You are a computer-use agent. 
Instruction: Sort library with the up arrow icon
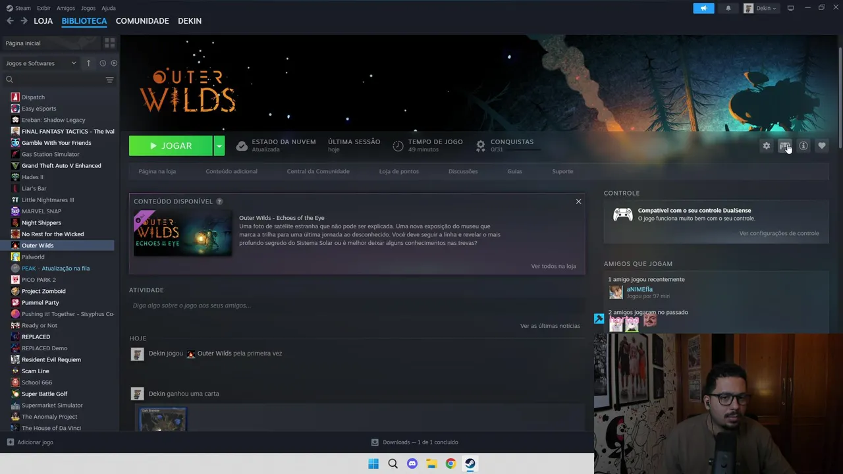88,63
